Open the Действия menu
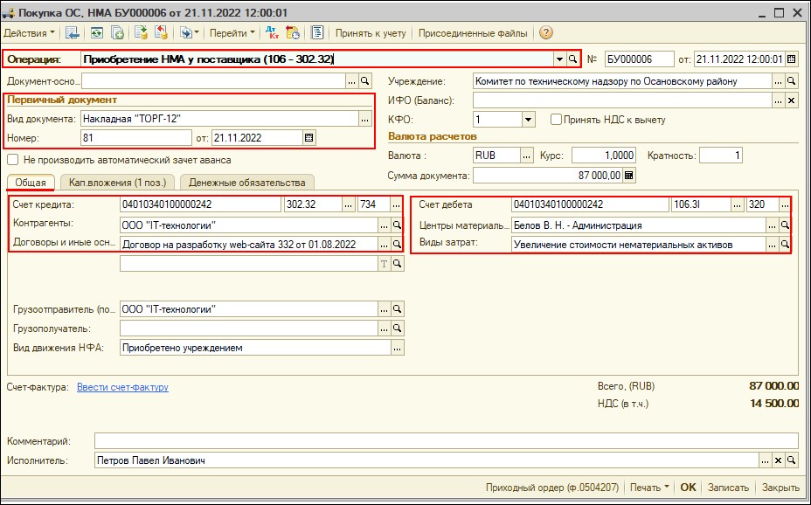This screenshot has width=811, height=505. (29, 33)
